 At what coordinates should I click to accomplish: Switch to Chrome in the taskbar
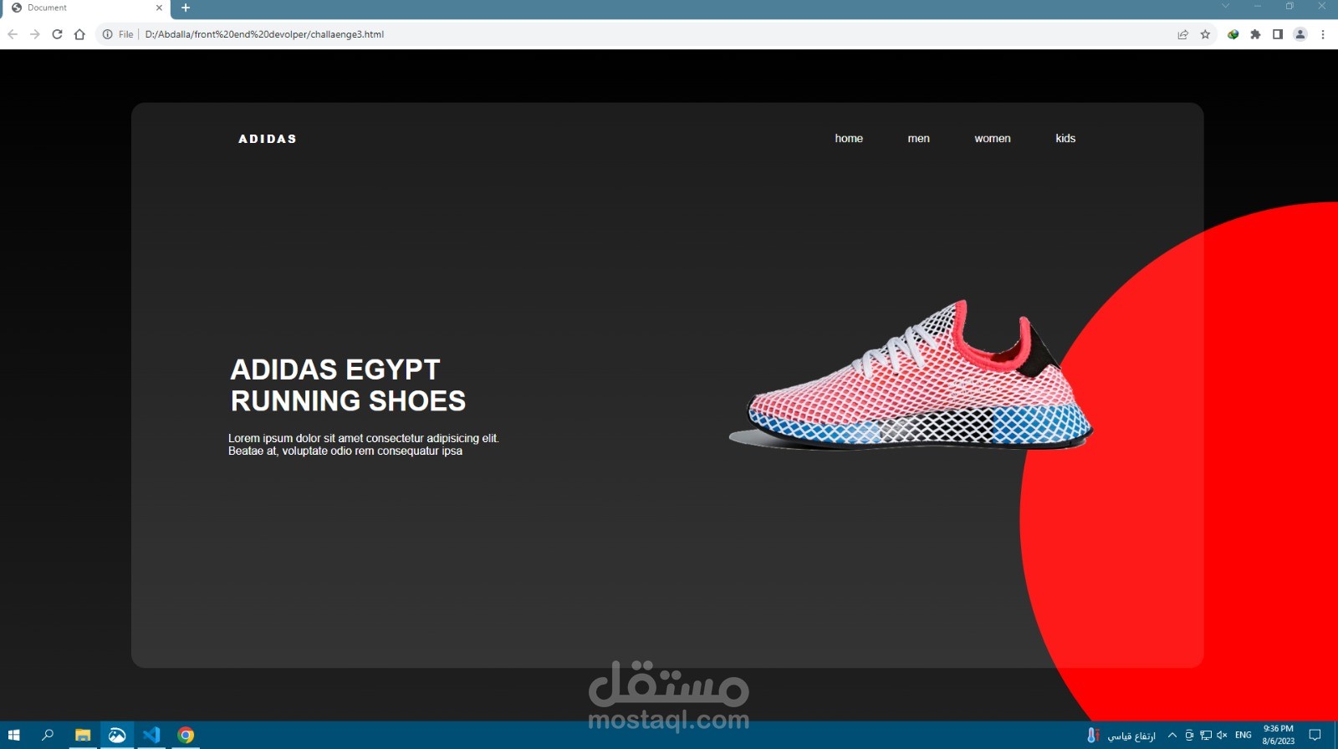(186, 736)
